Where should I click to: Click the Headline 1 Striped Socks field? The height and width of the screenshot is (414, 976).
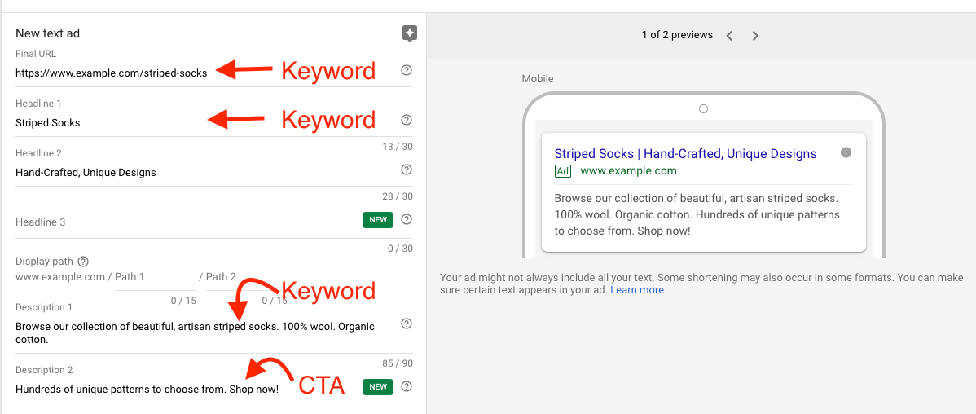coord(106,123)
